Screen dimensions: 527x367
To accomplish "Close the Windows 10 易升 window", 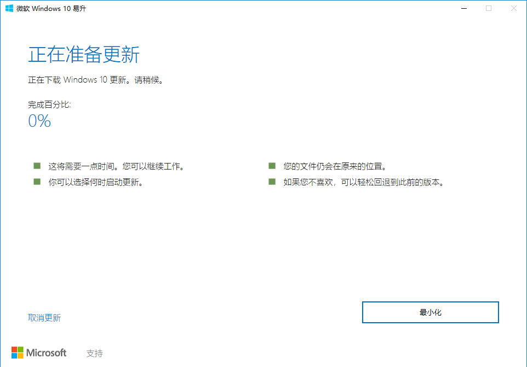I will pyautogui.click(x=513, y=8).
